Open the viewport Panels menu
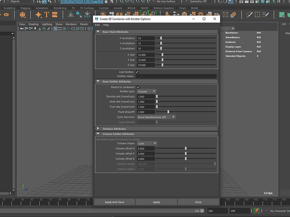 coord(84,24)
